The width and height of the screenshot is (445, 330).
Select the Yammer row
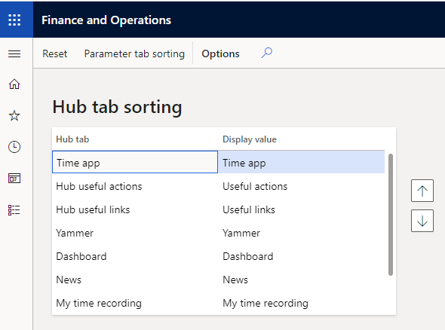218,233
